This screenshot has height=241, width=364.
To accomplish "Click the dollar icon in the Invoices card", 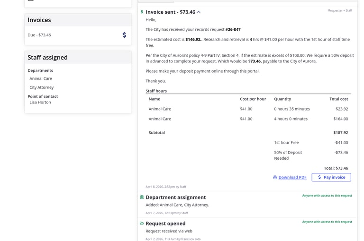I will click(x=124, y=35).
